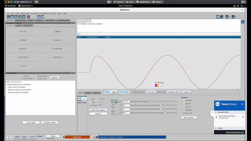Viewport: 251px width, 141px height.
Task: Click the TeamViewer session connection icon
Action: click(x=243, y=117)
